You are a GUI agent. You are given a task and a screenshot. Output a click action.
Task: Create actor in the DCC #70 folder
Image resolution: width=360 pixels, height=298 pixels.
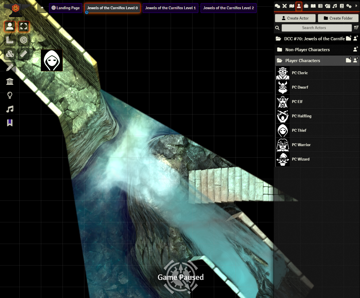[356, 38]
